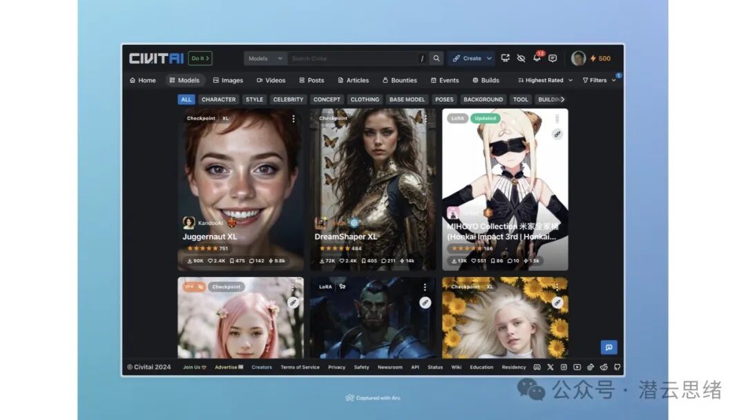
Task: Open the chat messages icon in header
Action: (553, 59)
